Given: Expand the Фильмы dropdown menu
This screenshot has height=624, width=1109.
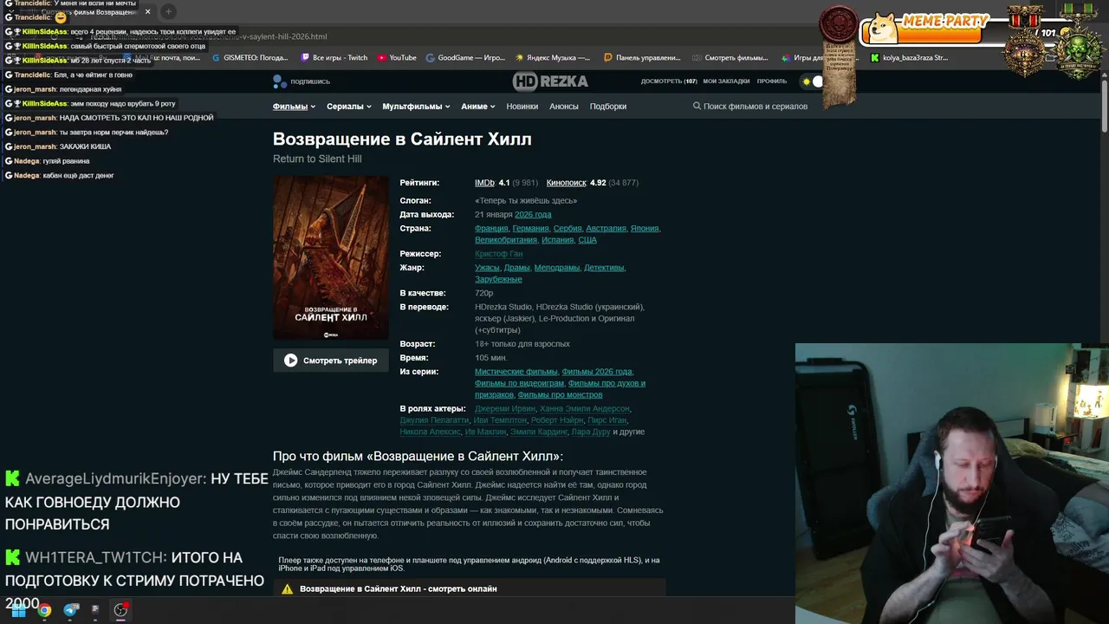Looking at the screenshot, I should (x=294, y=107).
